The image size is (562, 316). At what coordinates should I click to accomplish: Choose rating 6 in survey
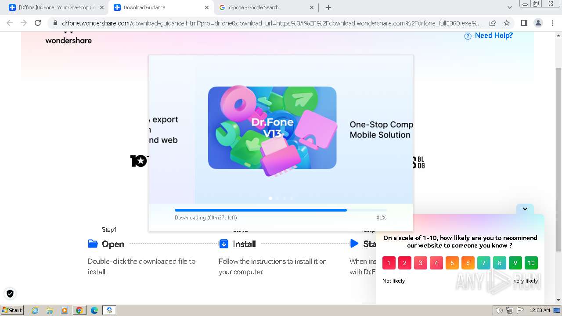coord(468,263)
